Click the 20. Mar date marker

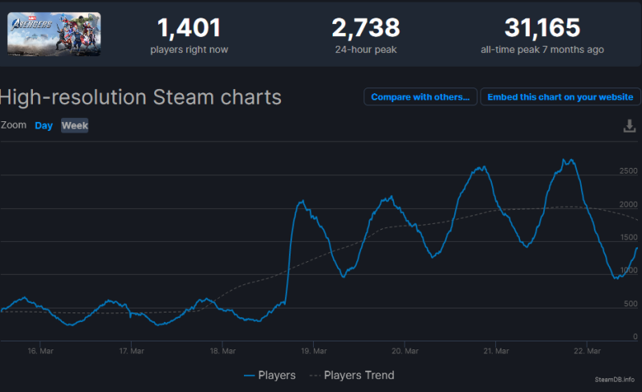tap(405, 351)
